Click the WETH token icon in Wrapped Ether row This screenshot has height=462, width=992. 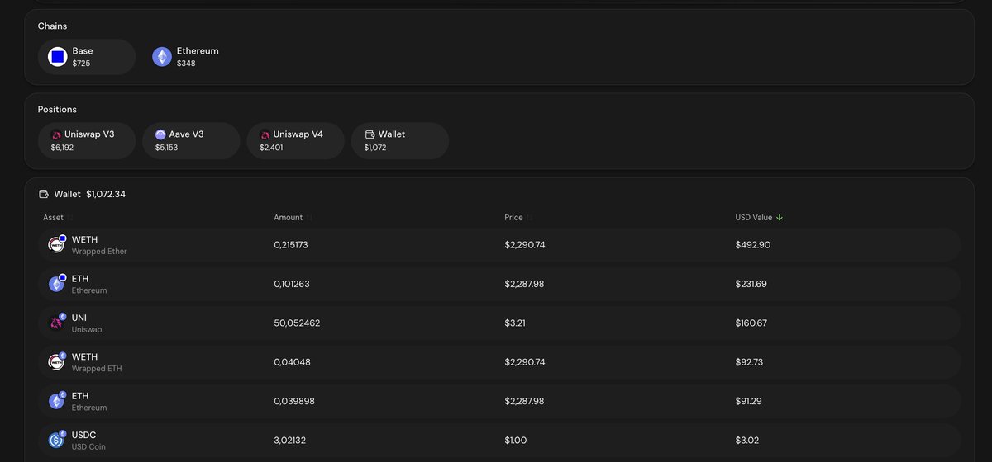click(x=56, y=245)
